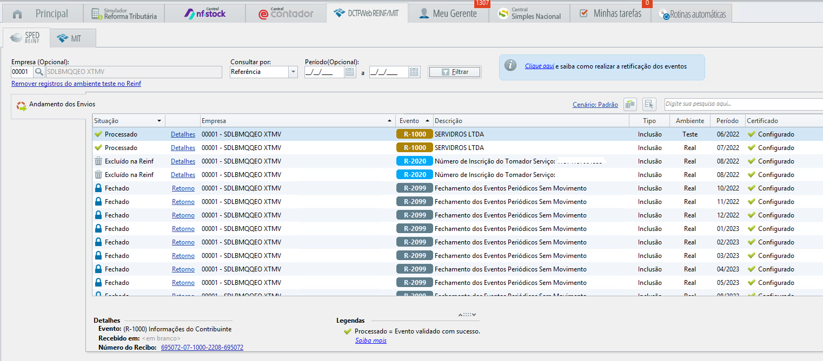Screen dimensions: 823x361
Task: Collapse the details panel with splitter arrows
Action: click(467, 315)
